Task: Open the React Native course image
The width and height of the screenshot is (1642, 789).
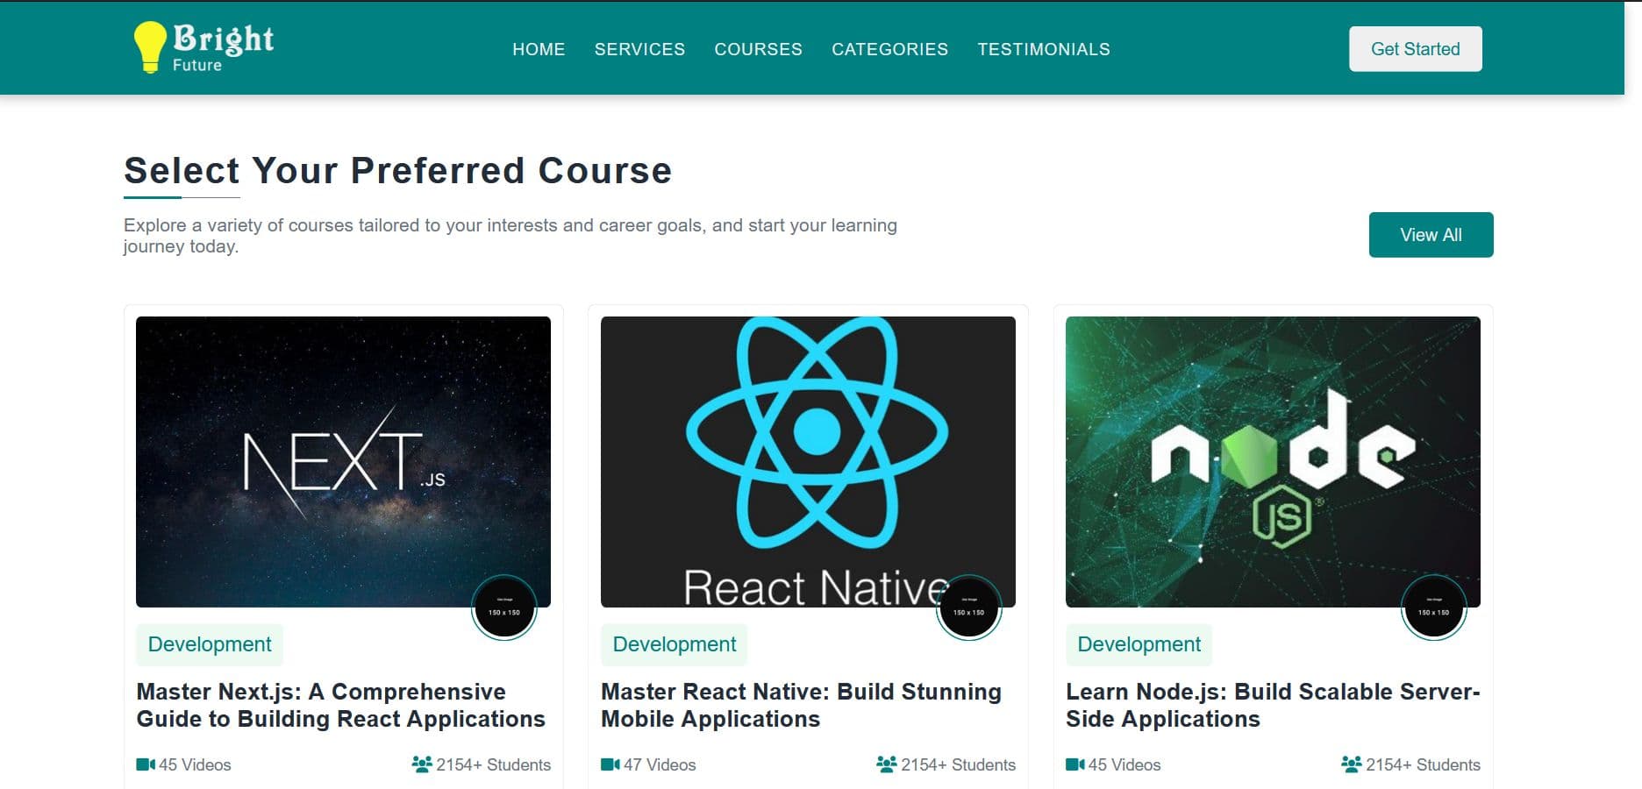Action: (808, 462)
